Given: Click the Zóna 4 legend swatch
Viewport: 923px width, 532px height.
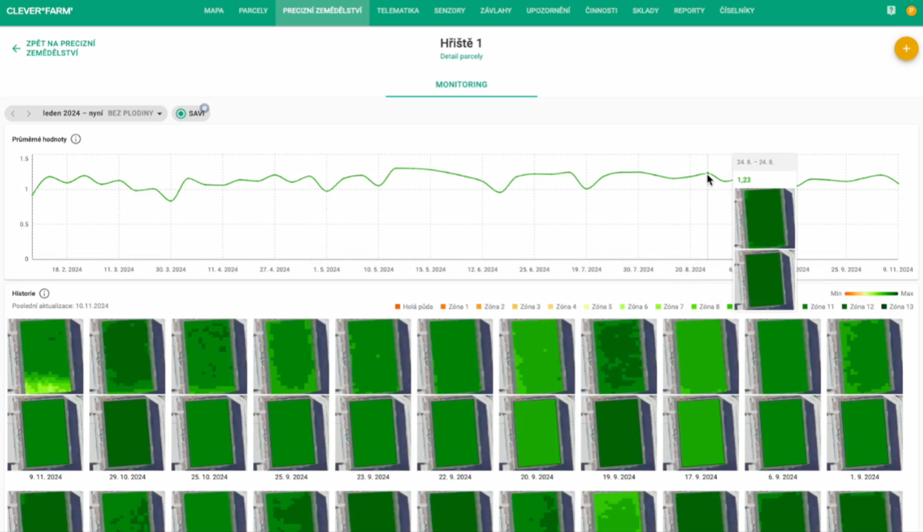Looking at the screenshot, I should (550, 307).
